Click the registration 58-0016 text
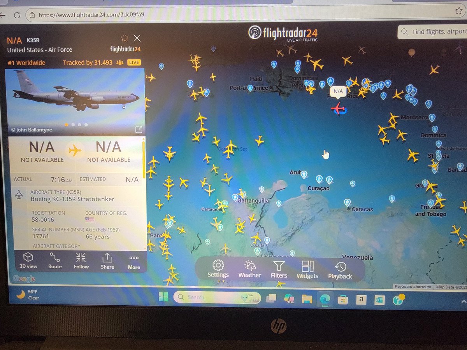 pyautogui.click(x=43, y=220)
